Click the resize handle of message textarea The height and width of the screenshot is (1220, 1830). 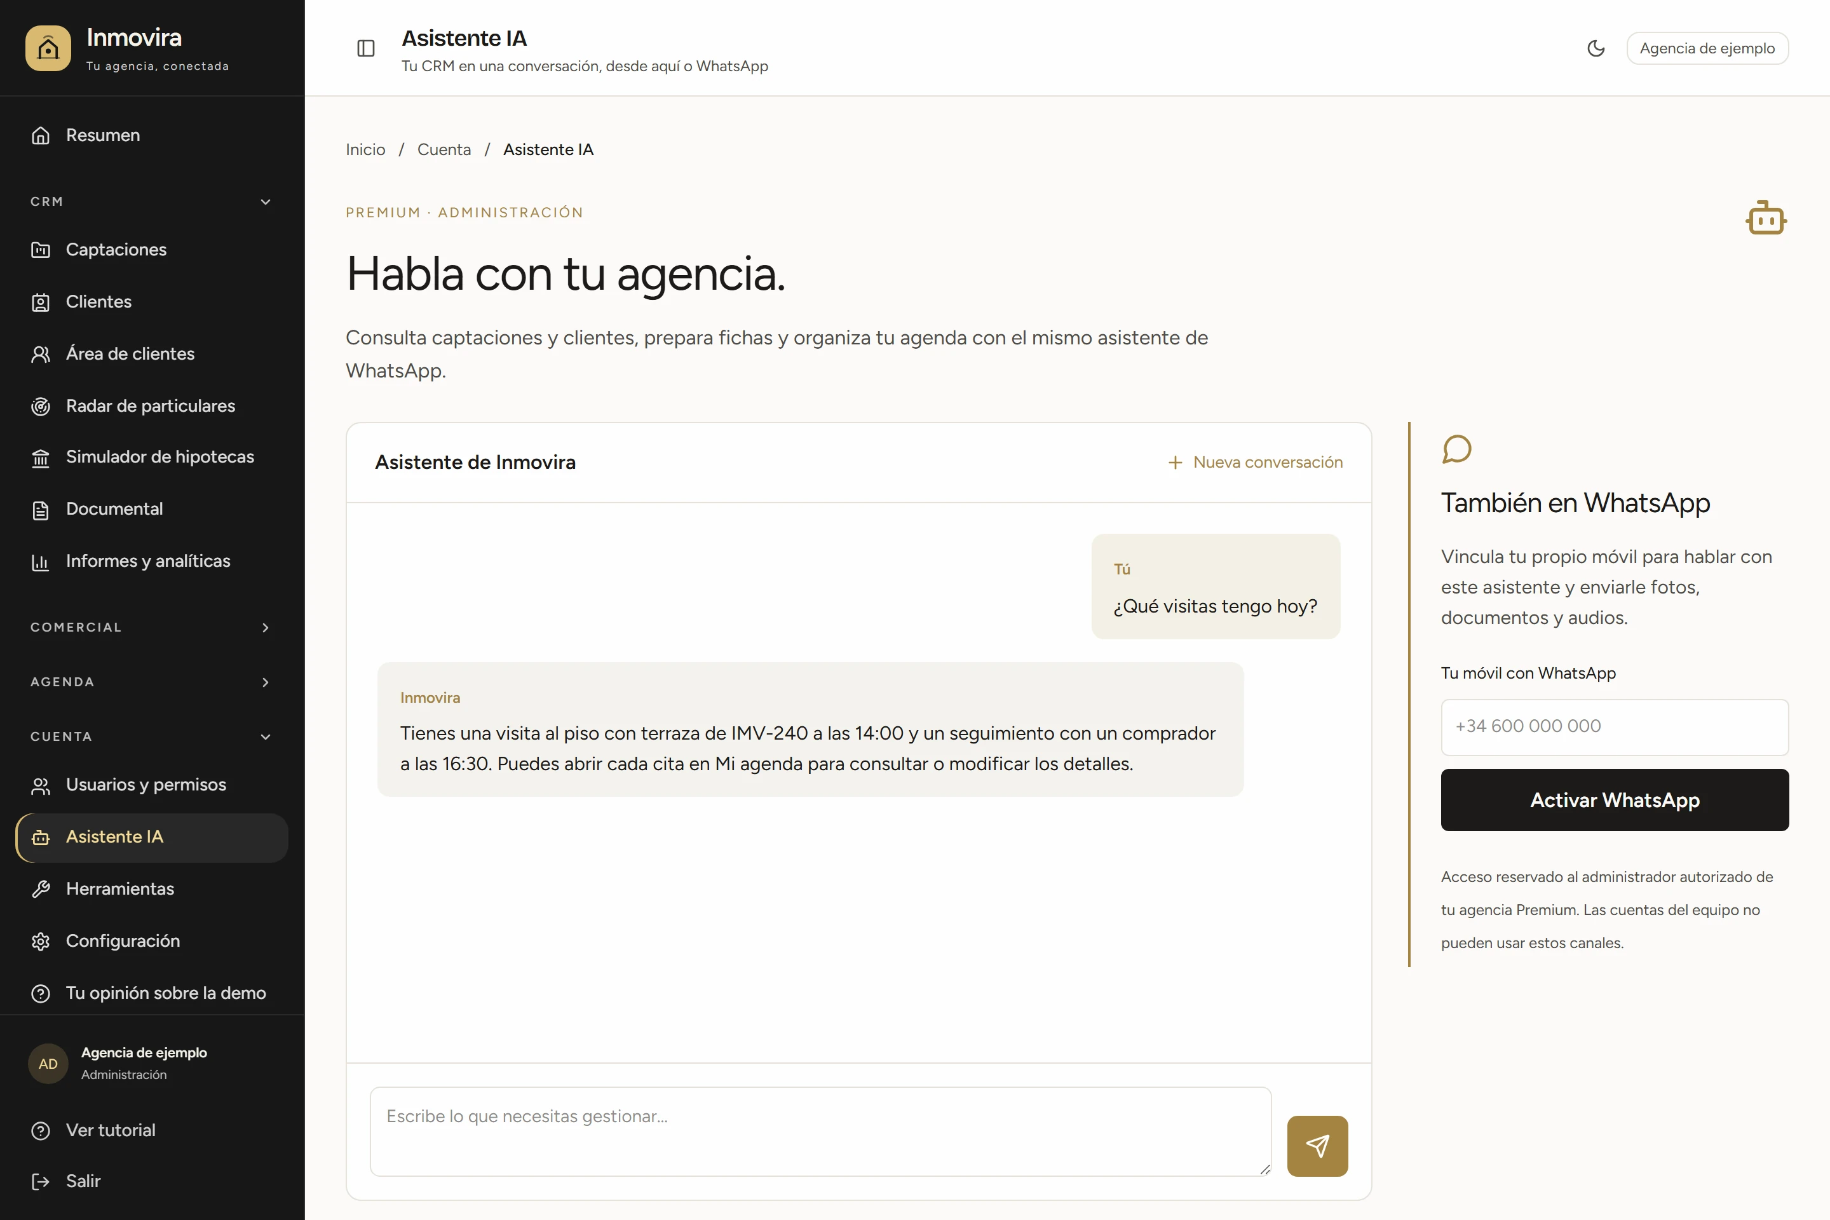click(x=1264, y=1169)
